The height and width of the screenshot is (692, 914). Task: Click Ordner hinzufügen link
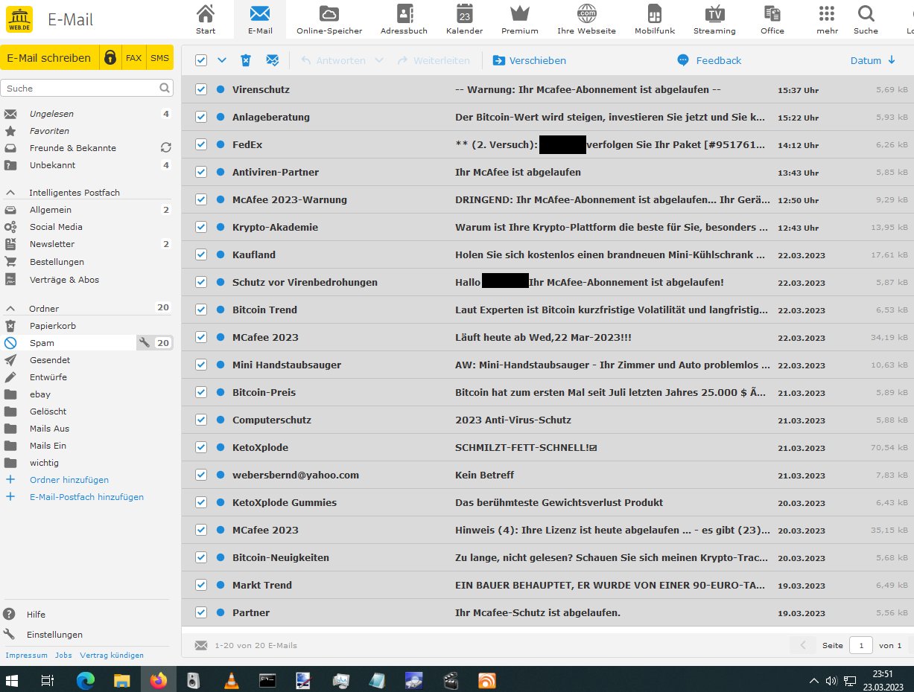coord(69,480)
